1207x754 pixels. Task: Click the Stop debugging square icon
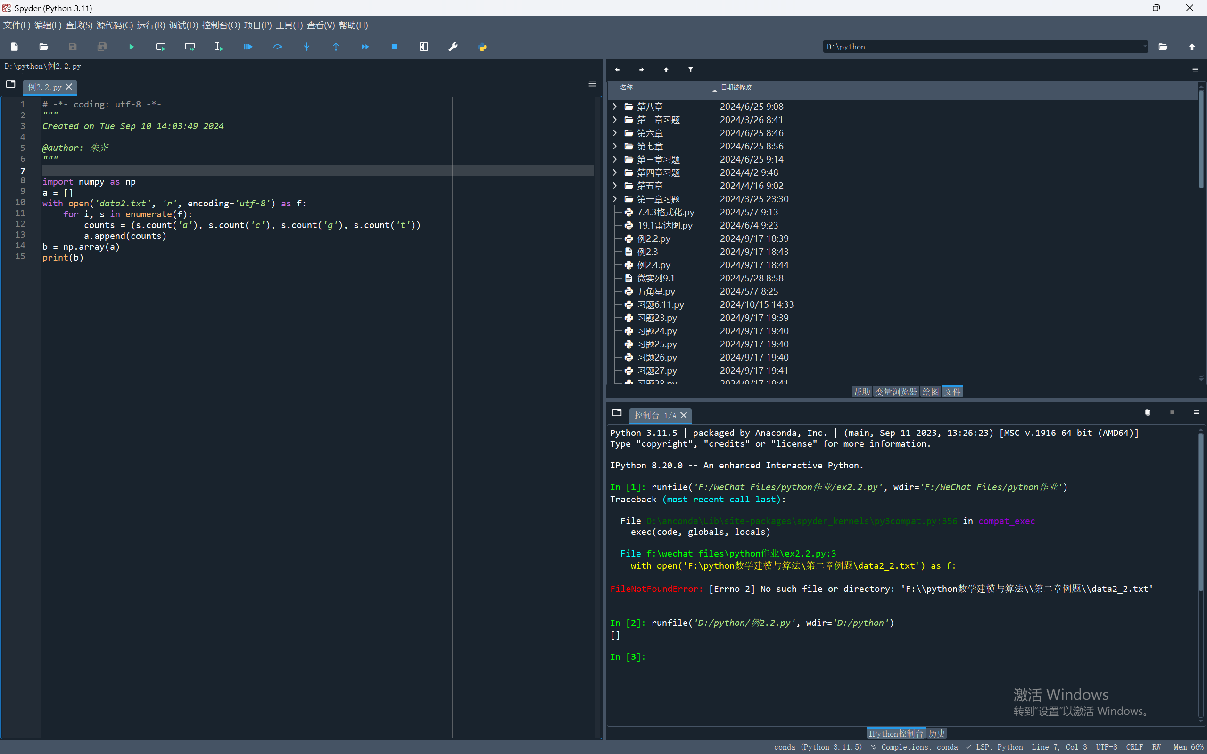395,47
